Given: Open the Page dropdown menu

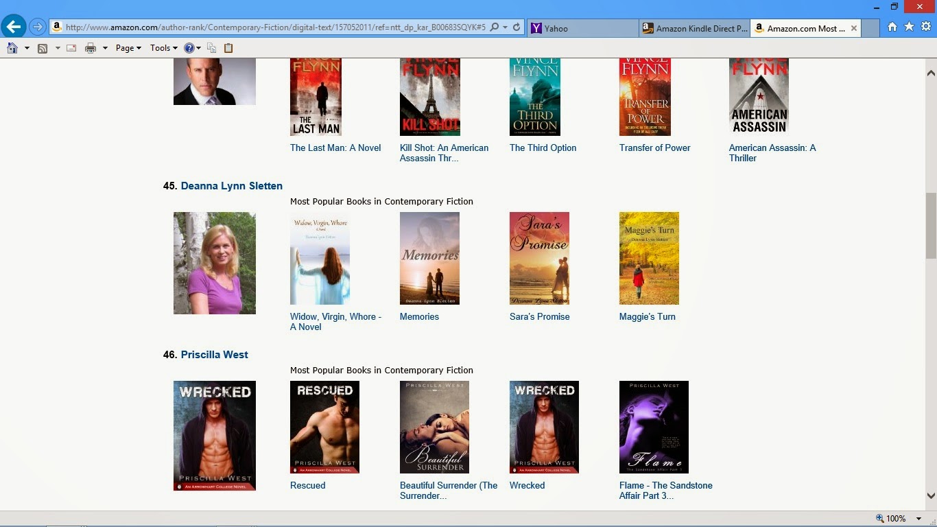Looking at the screenshot, I should tap(128, 48).
